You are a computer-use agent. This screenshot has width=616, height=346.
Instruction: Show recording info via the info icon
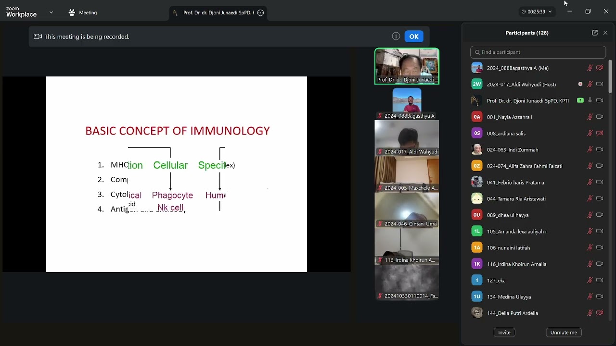(396, 36)
